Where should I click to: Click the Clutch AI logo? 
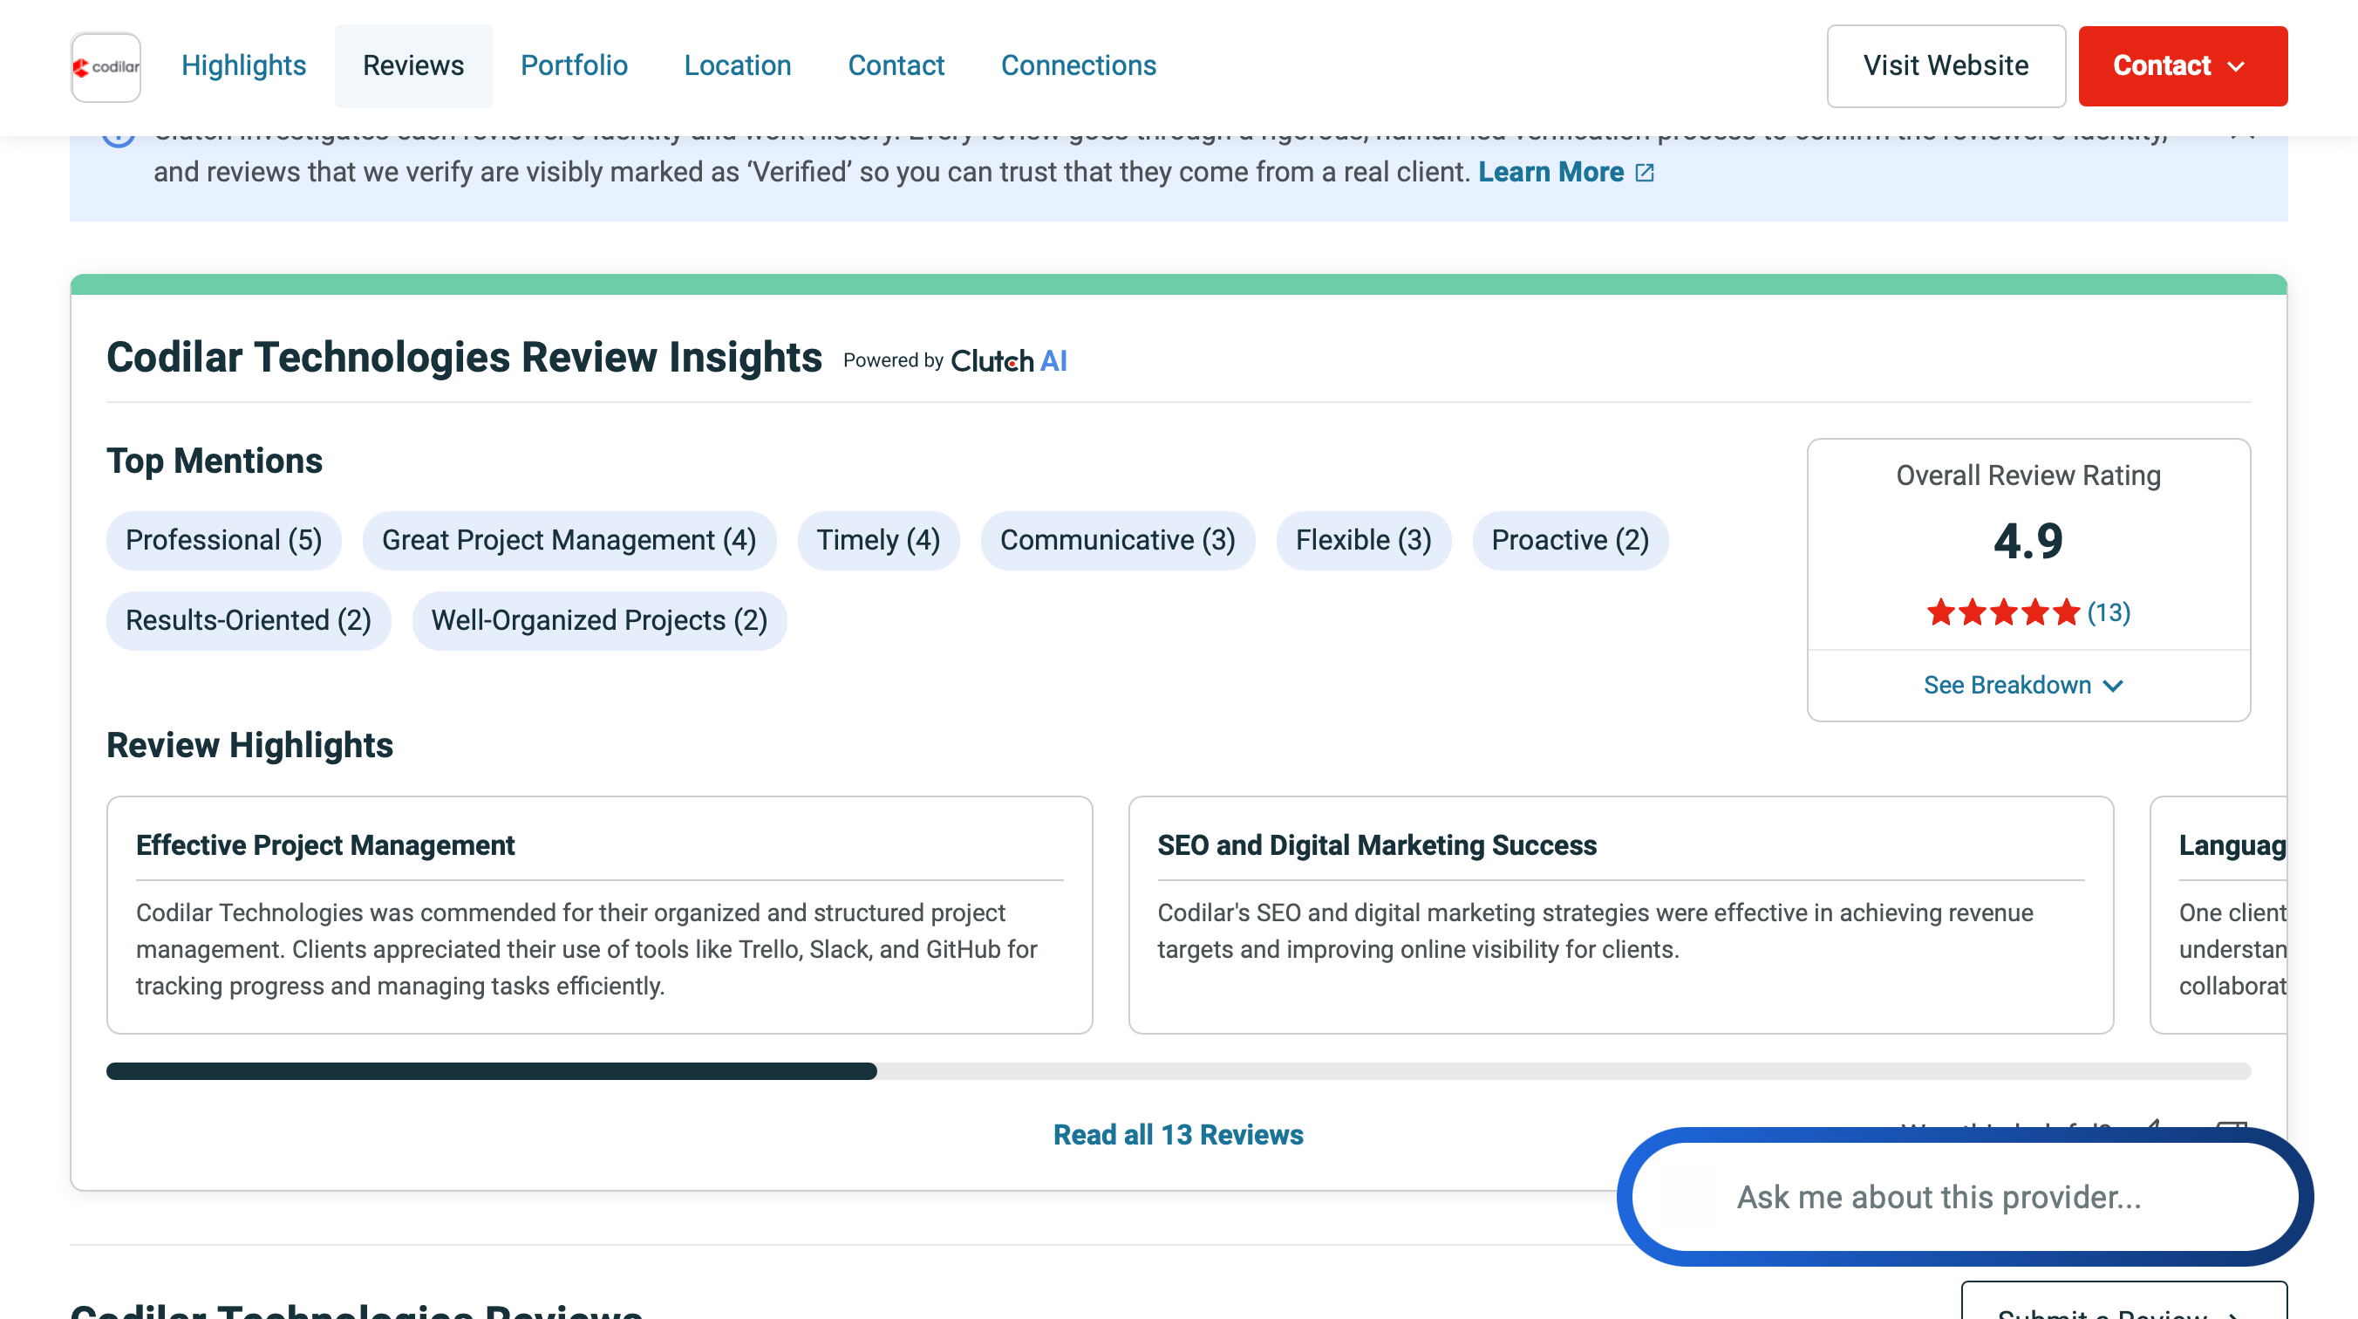1009,361
